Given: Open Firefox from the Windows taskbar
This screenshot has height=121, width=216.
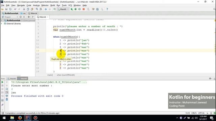Looking at the screenshot, I should click(20, 118).
